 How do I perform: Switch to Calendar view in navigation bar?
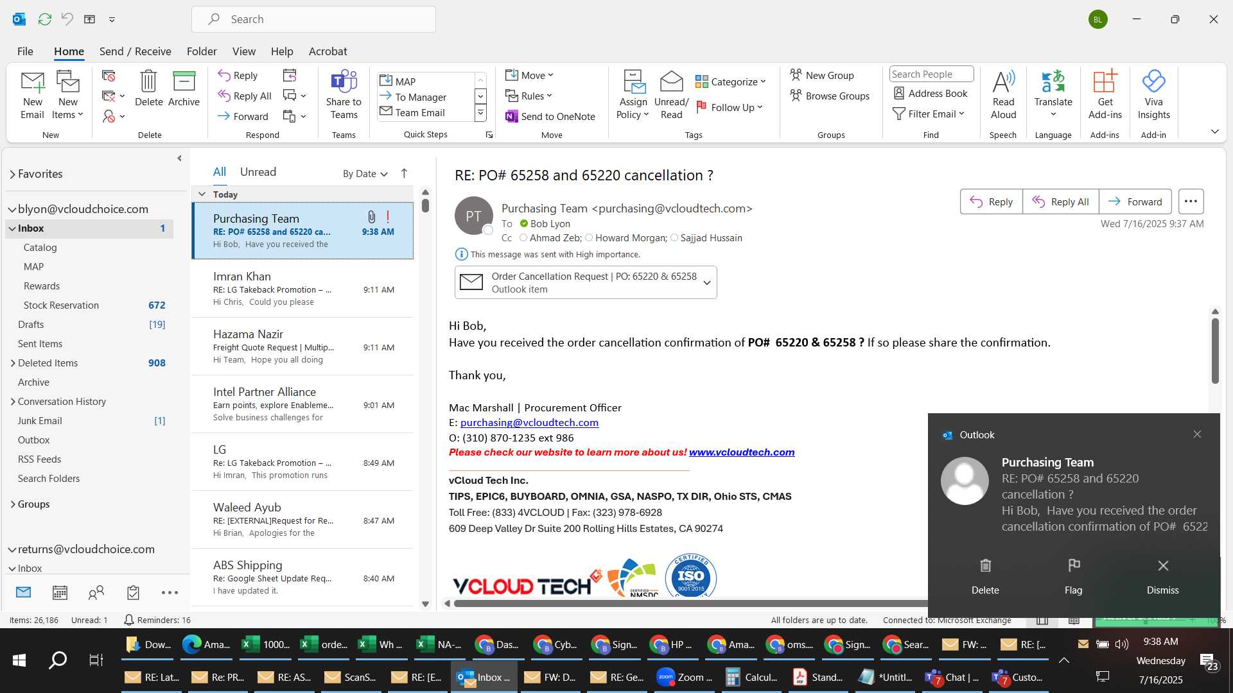(x=60, y=592)
